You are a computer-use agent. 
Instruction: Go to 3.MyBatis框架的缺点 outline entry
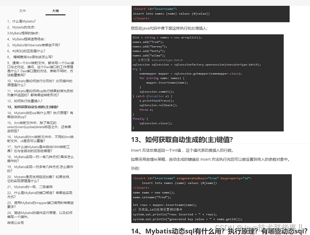[x=23, y=33]
